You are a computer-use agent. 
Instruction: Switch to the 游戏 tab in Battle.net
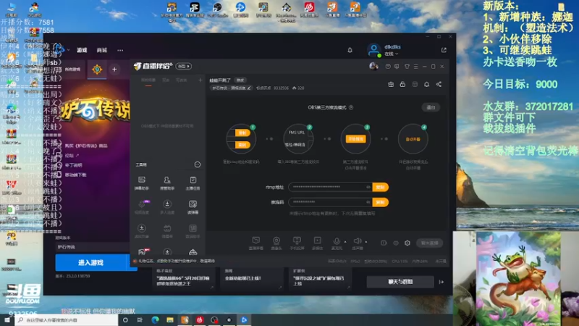coord(82,50)
